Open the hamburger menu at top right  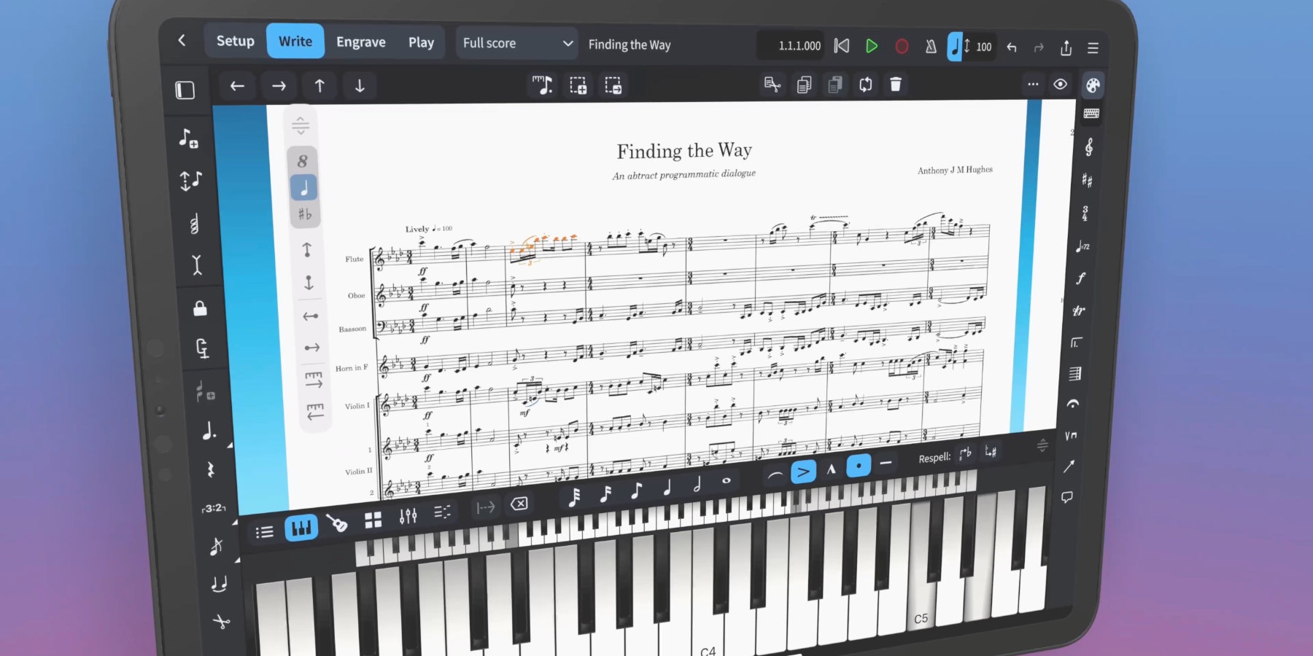[1093, 48]
